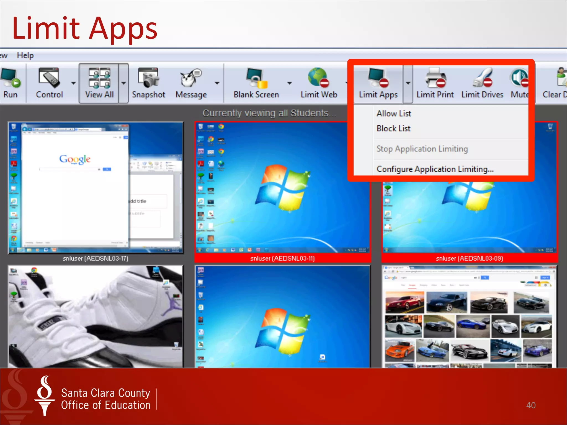567x425 pixels.
Task: Expand the Message dropdown arrow
Action: tap(217, 83)
